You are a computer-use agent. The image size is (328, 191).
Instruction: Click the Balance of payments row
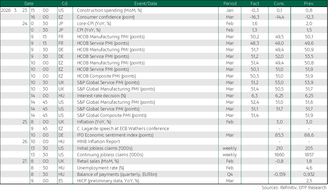[164, 174]
